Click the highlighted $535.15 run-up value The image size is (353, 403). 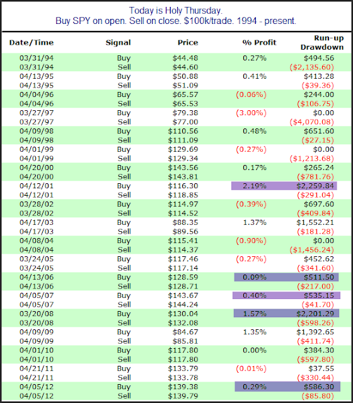(319, 295)
